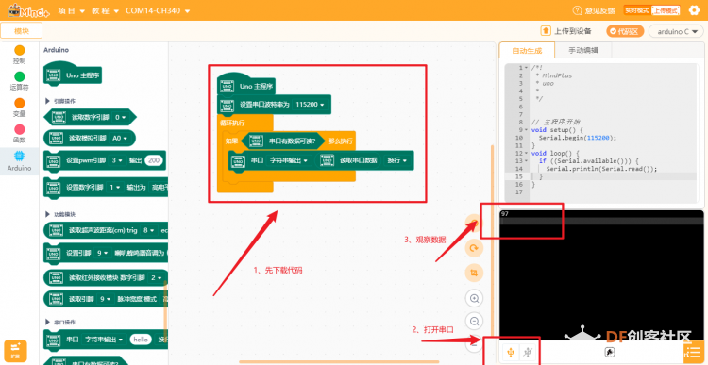Open the 教程 menu
This screenshot has height=365, width=708.
104,10
